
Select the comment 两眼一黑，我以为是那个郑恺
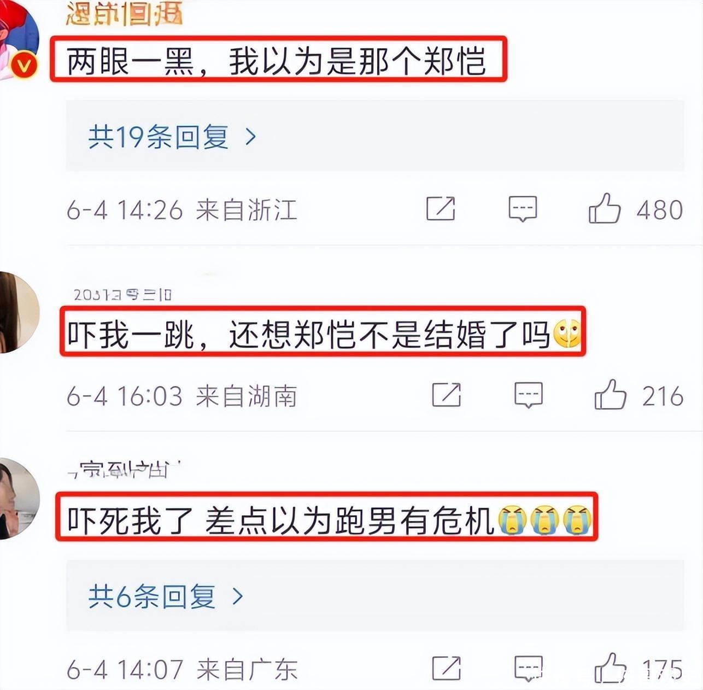pos(276,61)
